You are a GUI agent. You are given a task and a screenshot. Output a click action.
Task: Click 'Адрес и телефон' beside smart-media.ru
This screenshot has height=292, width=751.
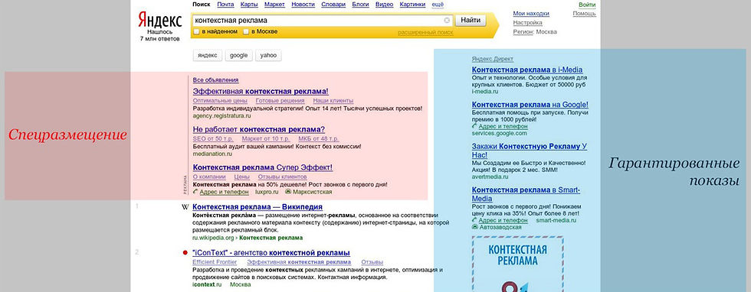503,220
